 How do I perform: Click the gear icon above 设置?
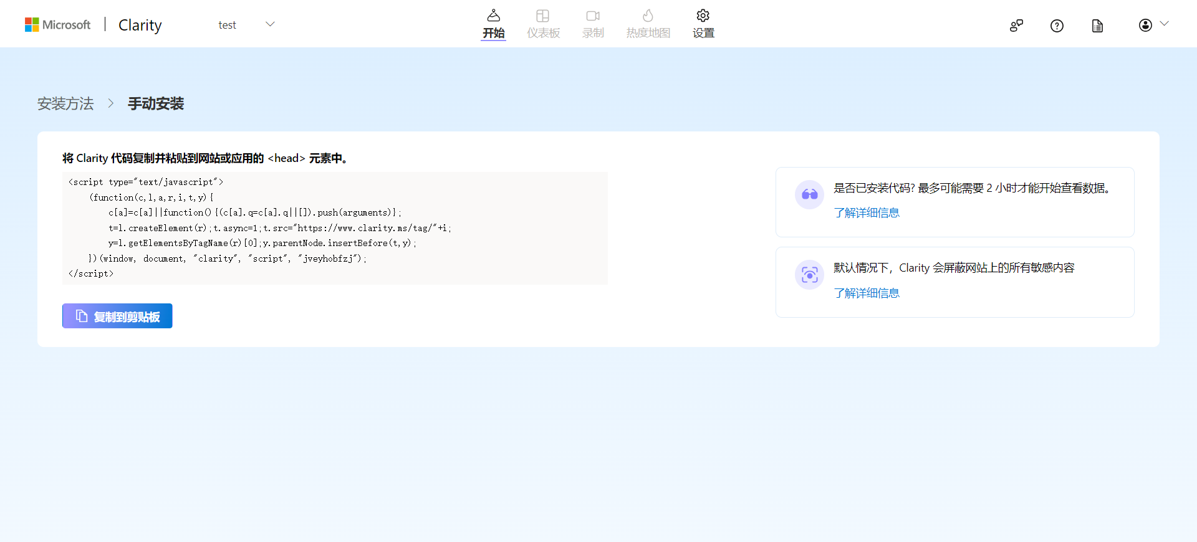703,15
